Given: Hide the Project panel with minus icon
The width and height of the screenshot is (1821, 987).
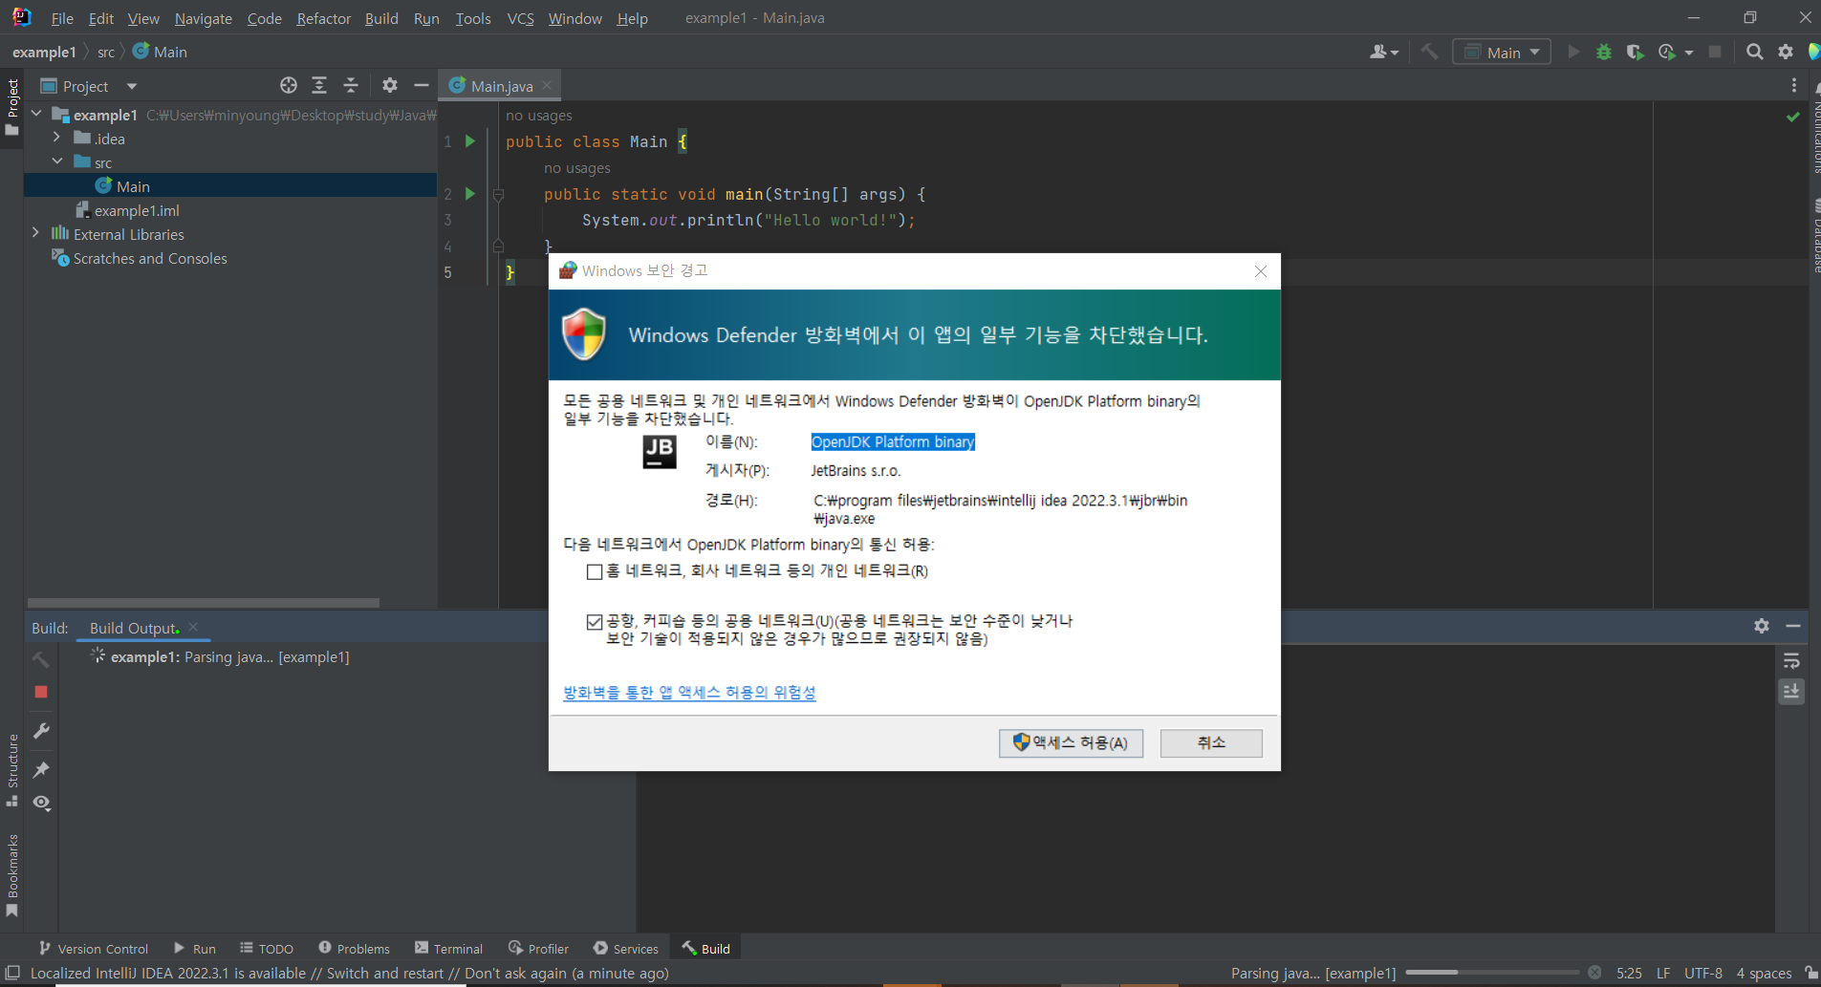Looking at the screenshot, I should coord(421,85).
